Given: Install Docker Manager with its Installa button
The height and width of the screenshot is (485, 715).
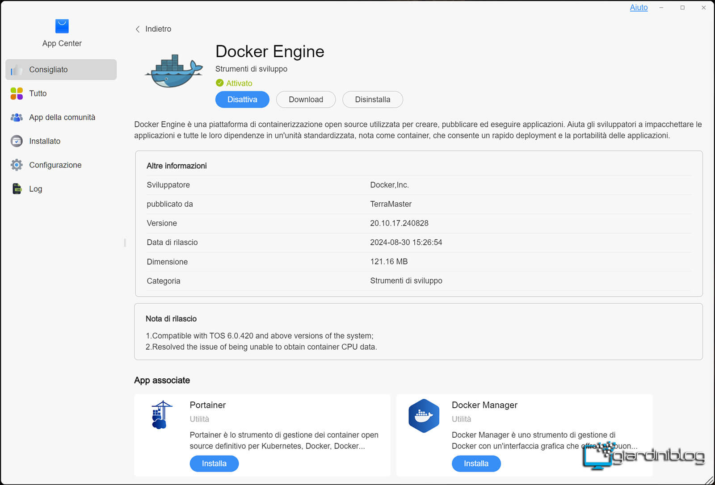Looking at the screenshot, I should pyautogui.click(x=476, y=464).
